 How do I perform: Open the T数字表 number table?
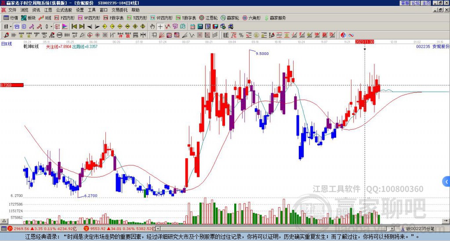click(x=186, y=18)
